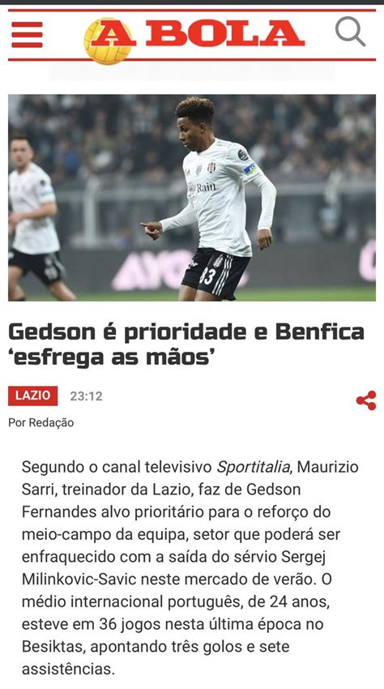Click the red share icon
The image size is (384, 689).
pyautogui.click(x=366, y=400)
